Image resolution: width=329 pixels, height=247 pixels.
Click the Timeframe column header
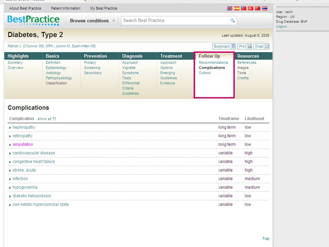229,119
